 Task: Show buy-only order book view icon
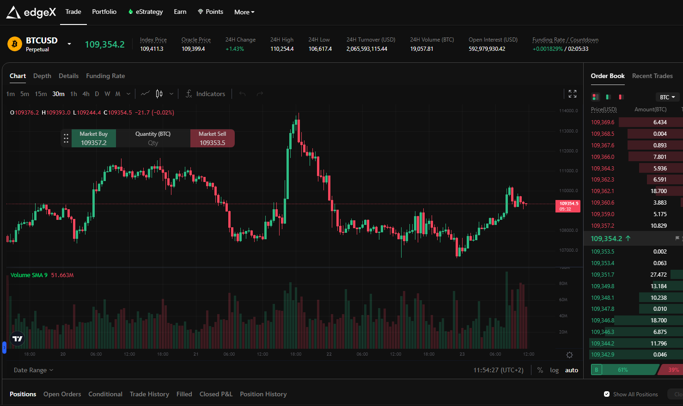pos(608,97)
